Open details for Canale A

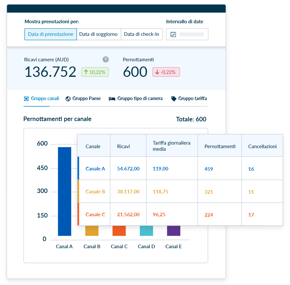pyautogui.click(x=95, y=168)
